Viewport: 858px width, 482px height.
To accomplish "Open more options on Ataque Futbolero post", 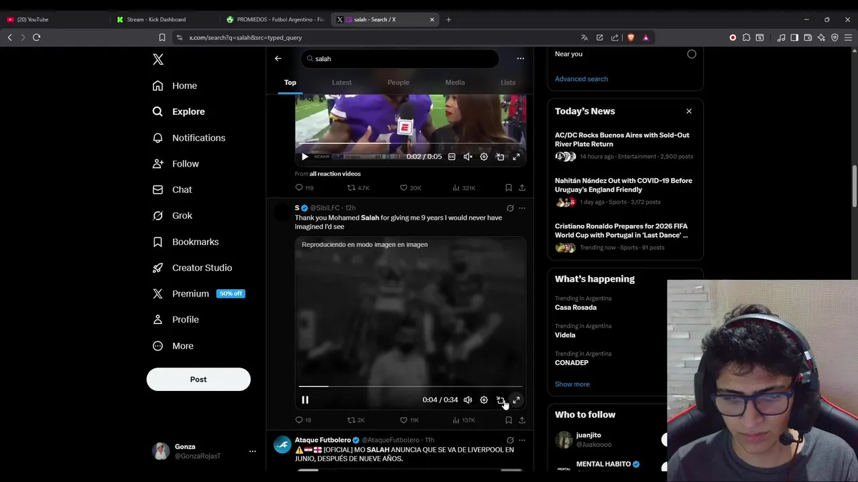I will [x=522, y=440].
